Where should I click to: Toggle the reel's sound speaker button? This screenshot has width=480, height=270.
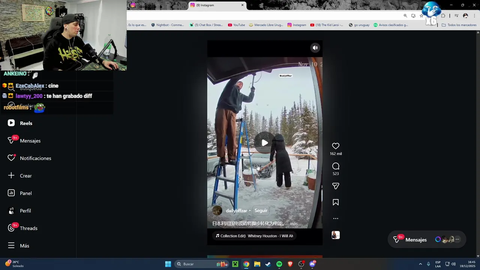coord(315,48)
